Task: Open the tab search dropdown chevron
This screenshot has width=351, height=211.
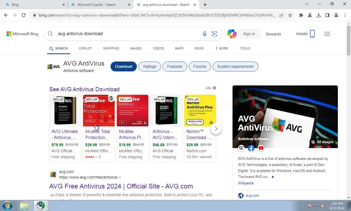Action: click(307, 4)
